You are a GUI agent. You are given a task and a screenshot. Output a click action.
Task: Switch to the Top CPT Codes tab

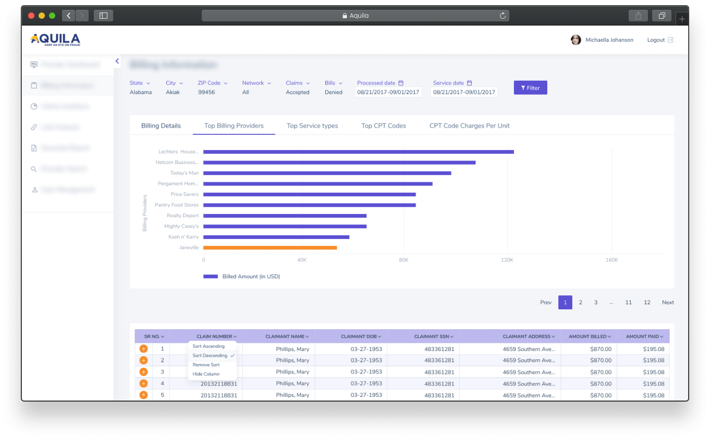click(384, 126)
